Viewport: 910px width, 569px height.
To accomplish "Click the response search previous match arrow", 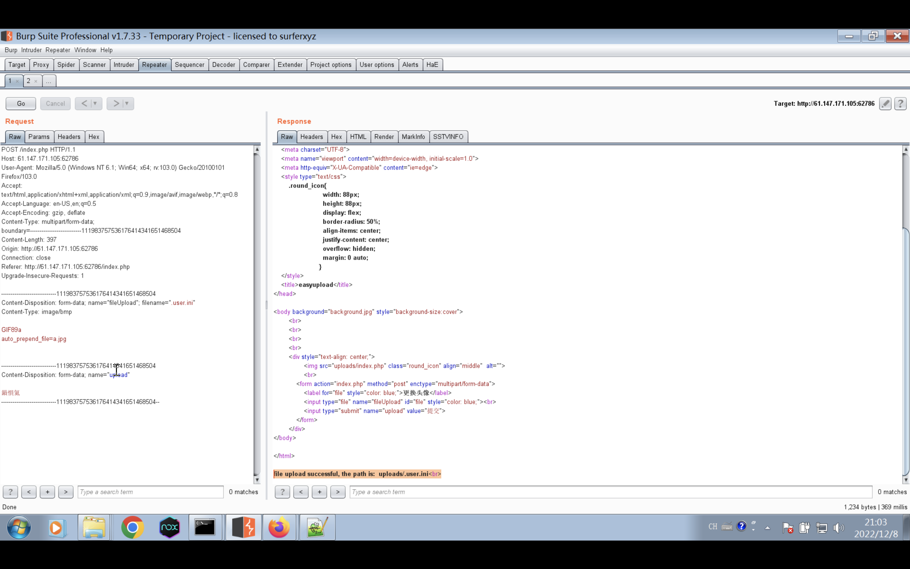I will pos(301,492).
